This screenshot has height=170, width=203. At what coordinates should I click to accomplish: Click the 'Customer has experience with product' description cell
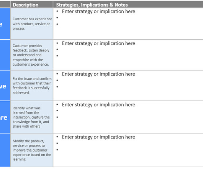coord(32,23)
